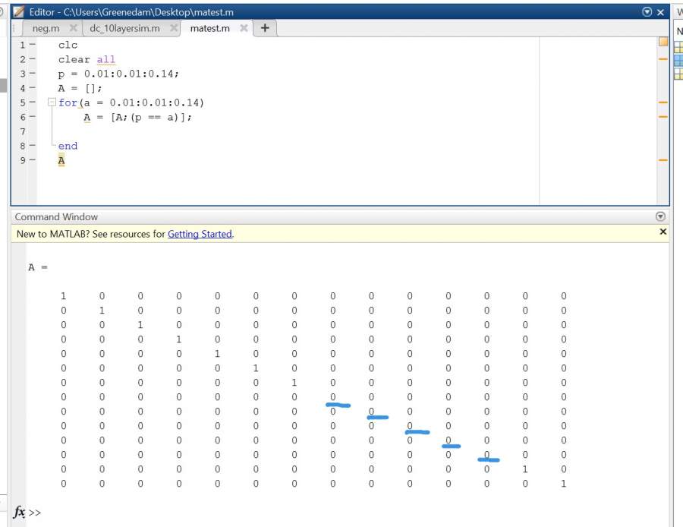Screen dimensions: 683x527
Task: Click the fx function browser icon
Action: pos(19,511)
